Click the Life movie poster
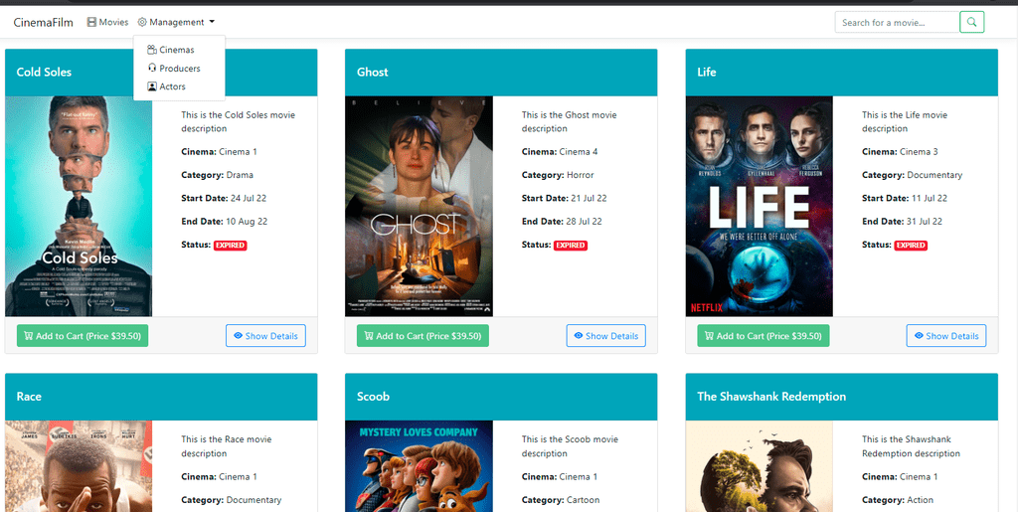The height and width of the screenshot is (512, 1018). [759, 207]
